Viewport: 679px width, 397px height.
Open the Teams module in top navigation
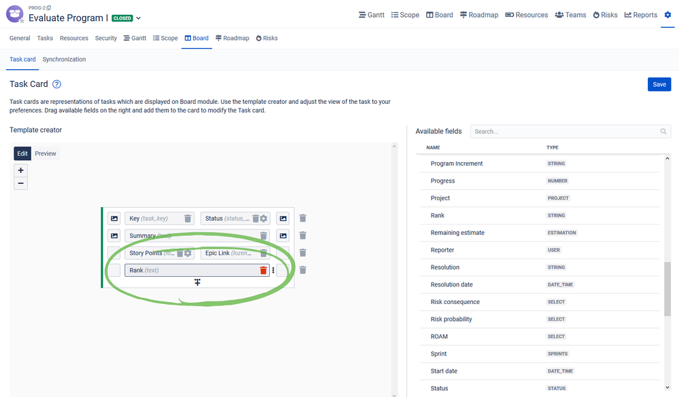click(x=571, y=15)
